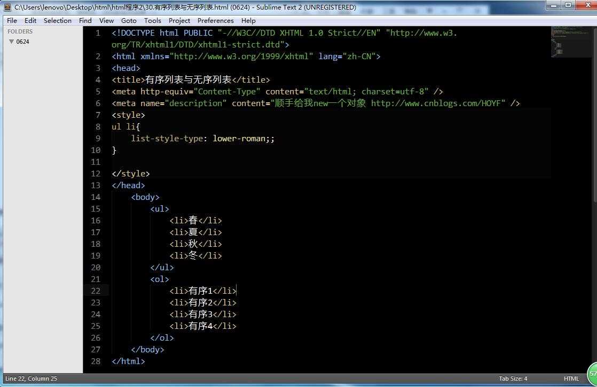
Task: Open the Edit menu
Action: (x=30, y=21)
